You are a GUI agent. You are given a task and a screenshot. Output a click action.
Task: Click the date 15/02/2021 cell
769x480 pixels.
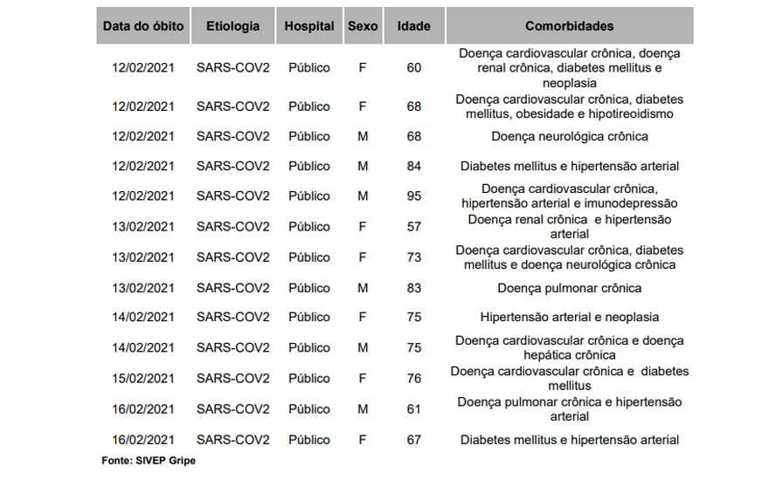[143, 378]
